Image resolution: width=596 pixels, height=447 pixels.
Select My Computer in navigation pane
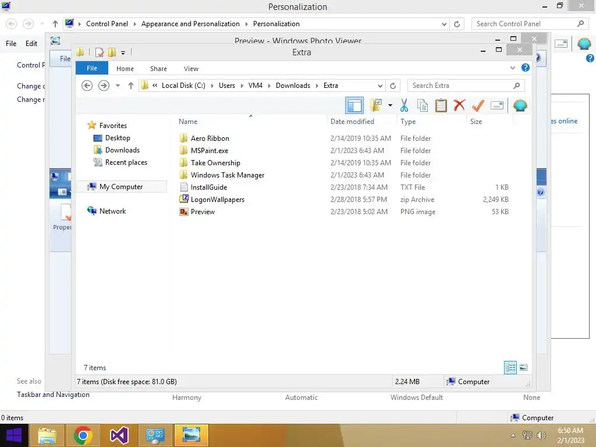coord(121,187)
